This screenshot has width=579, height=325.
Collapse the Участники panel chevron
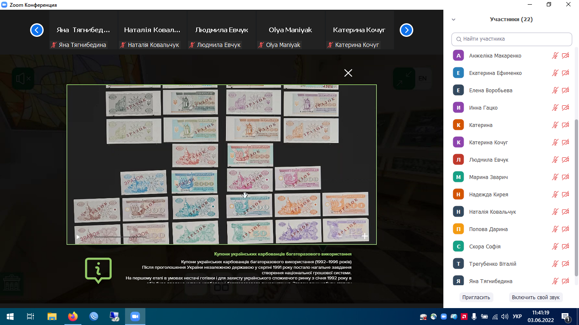click(x=454, y=19)
